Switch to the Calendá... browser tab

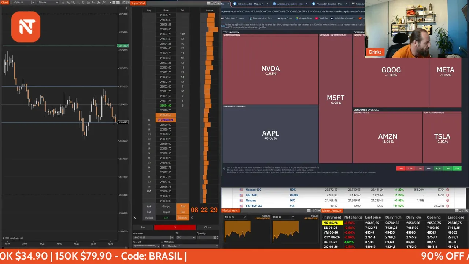click(358, 4)
